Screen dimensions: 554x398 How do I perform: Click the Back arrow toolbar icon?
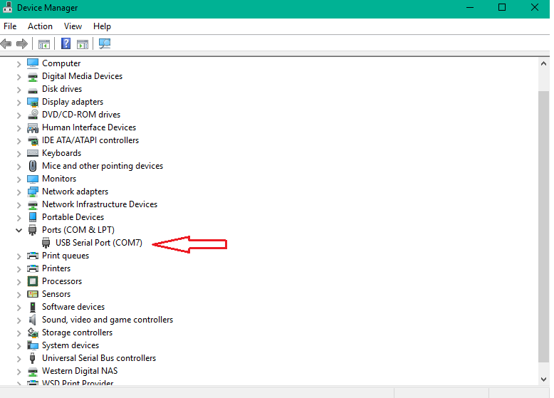[6, 44]
